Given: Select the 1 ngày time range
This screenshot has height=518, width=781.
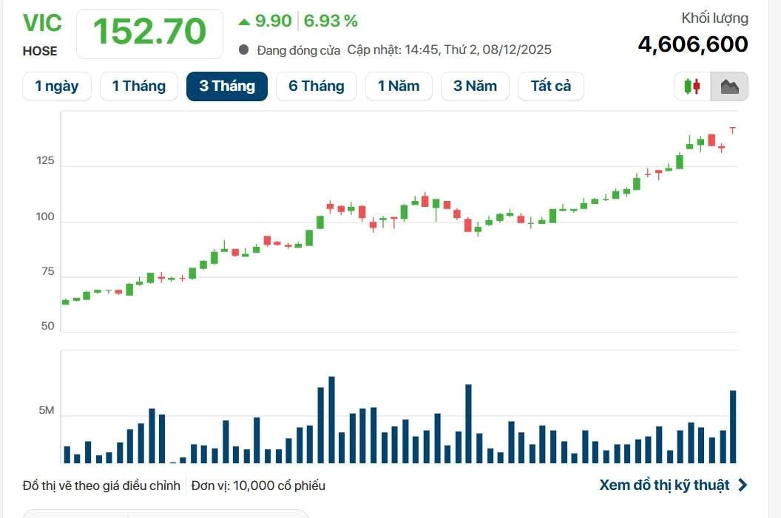Looking at the screenshot, I should click(56, 86).
